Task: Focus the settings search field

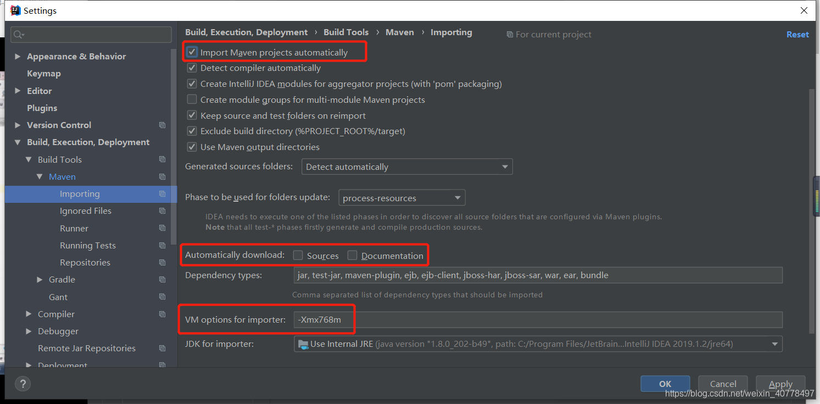Action: pyautogui.click(x=91, y=35)
